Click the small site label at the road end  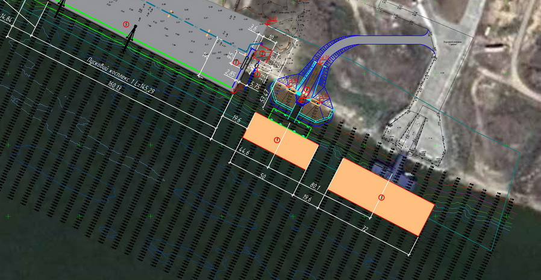(x=452, y=43)
